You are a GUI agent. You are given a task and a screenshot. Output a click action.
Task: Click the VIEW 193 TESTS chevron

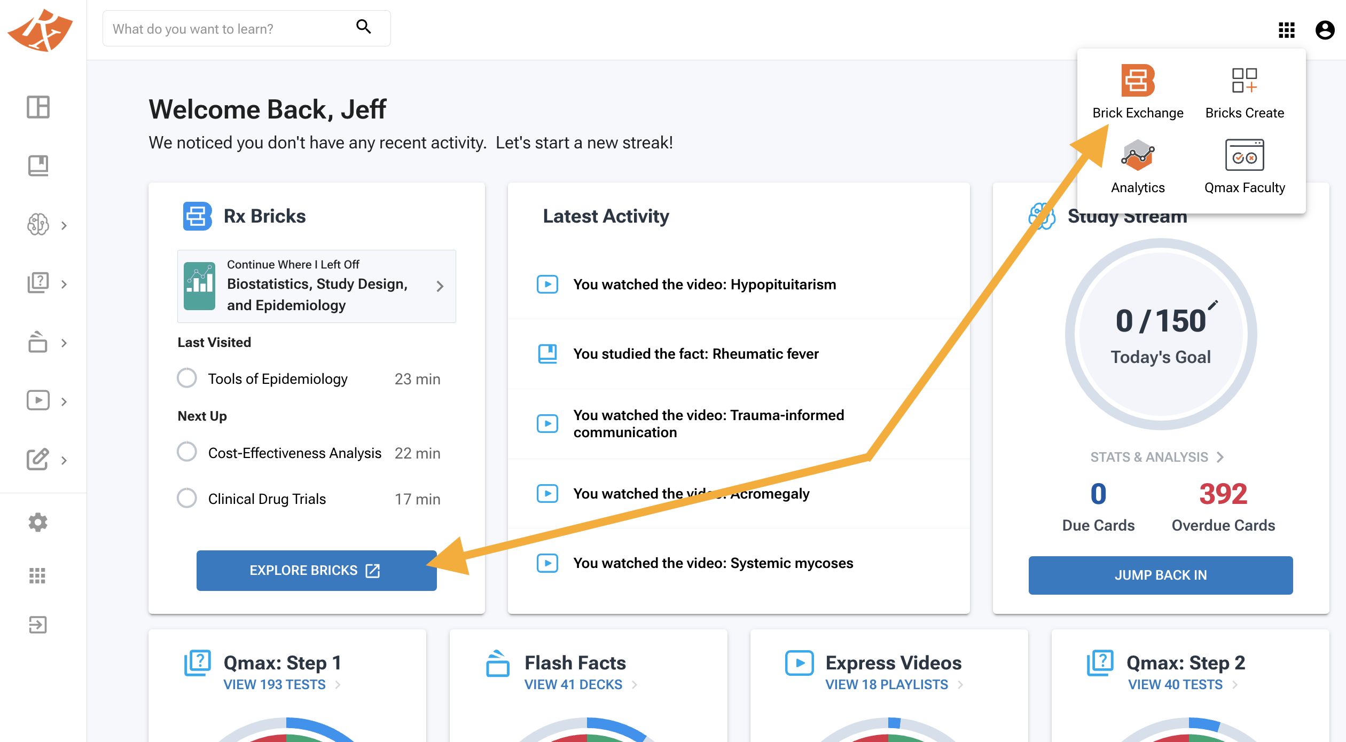338,685
